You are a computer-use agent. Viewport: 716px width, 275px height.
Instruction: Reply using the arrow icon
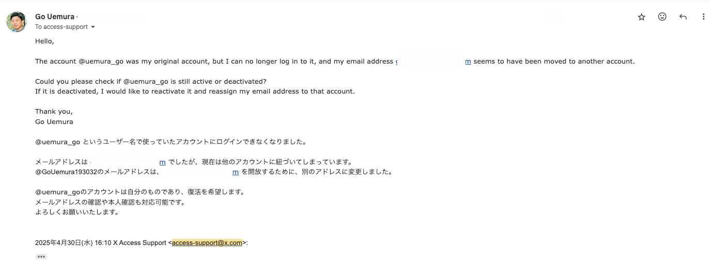point(683,17)
